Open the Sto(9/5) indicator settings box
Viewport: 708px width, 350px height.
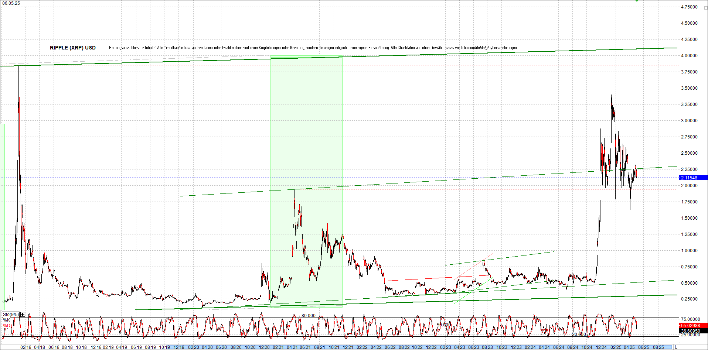pos(10,314)
